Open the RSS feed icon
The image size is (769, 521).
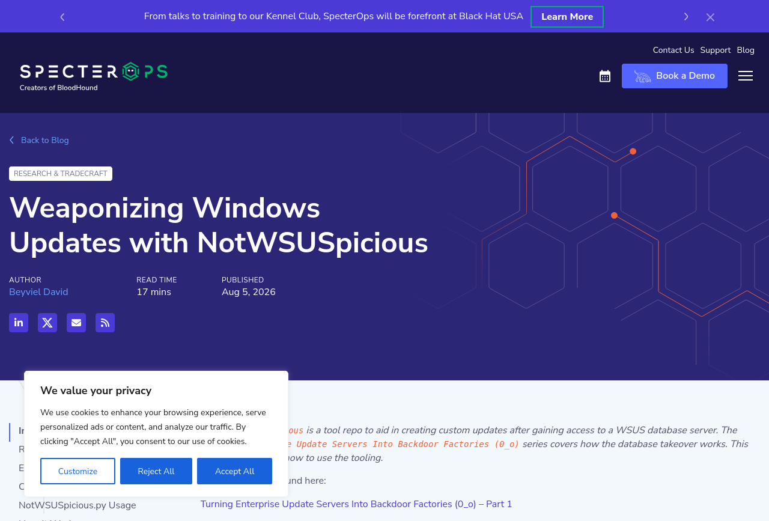click(105, 323)
